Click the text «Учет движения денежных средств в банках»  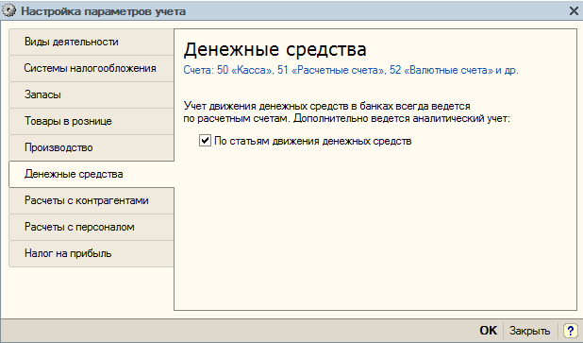point(288,106)
